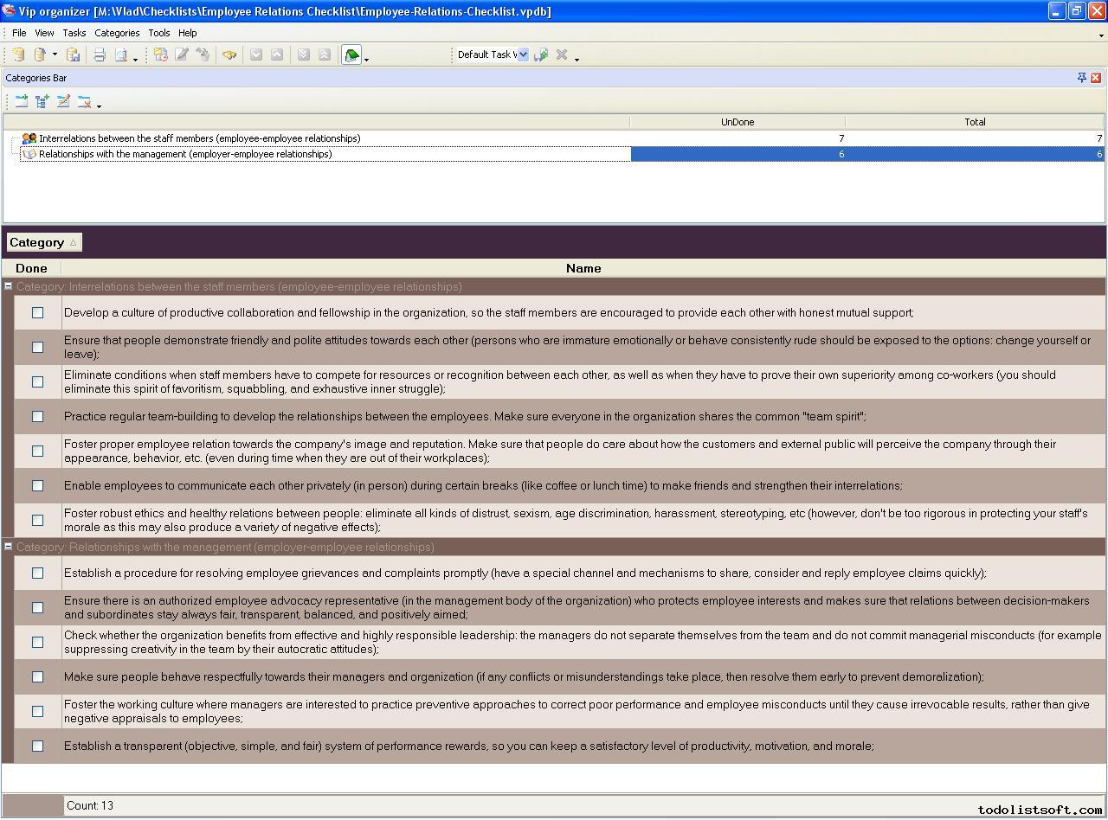Open the Default Task view dropdown
Screen dimensions: 1108x820
pyautogui.click(x=523, y=55)
